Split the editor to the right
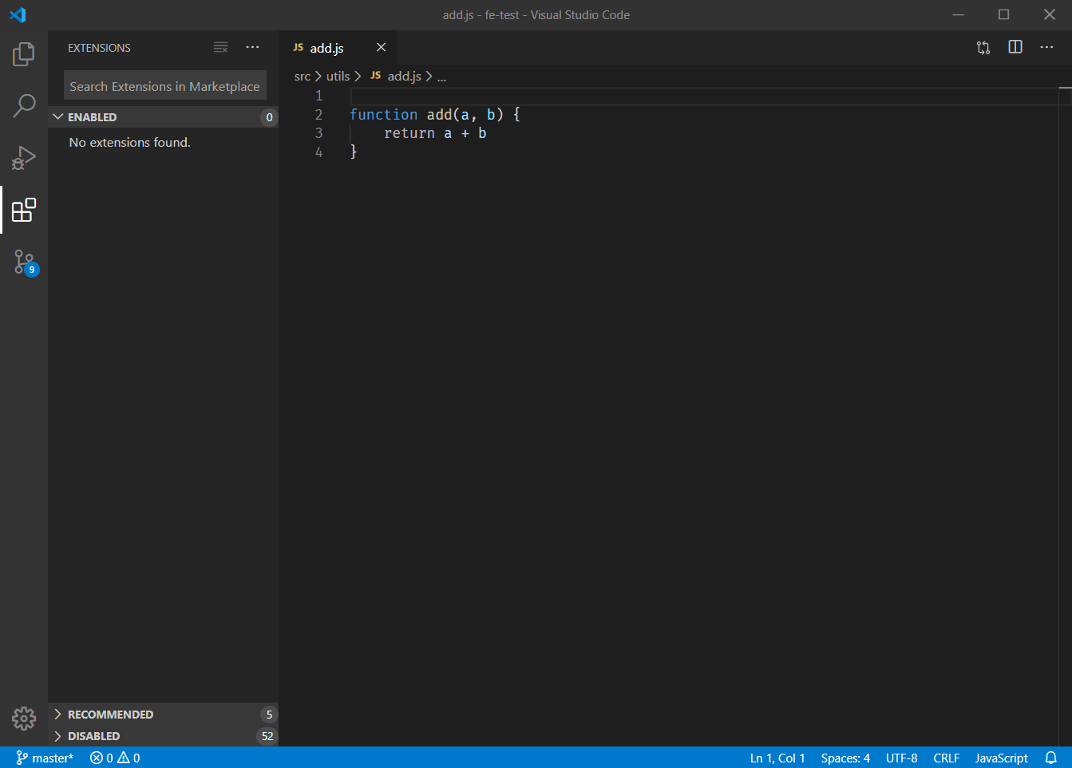The width and height of the screenshot is (1072, 768). (1015, 48)
